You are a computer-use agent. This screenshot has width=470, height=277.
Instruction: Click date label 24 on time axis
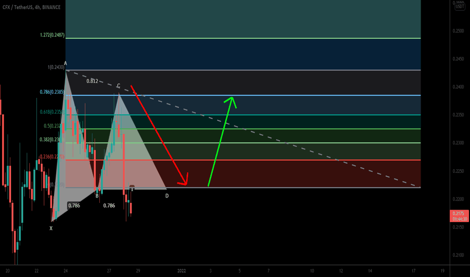click(66, 271)
